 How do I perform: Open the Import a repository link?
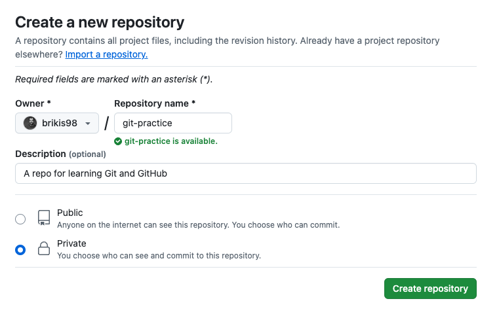106,54
